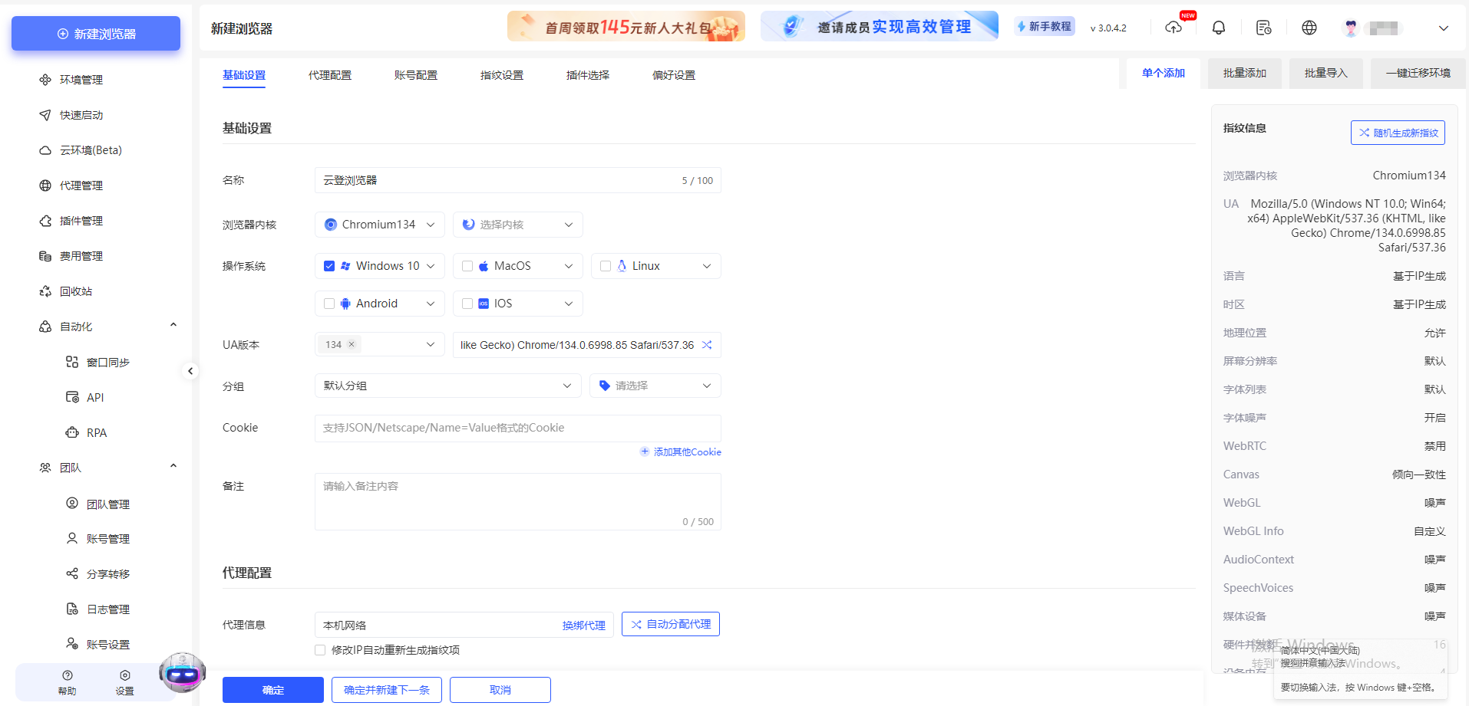Open the Chromium134 kernel dropdown
Viewport: 1469px width, 706px height.
379,224
